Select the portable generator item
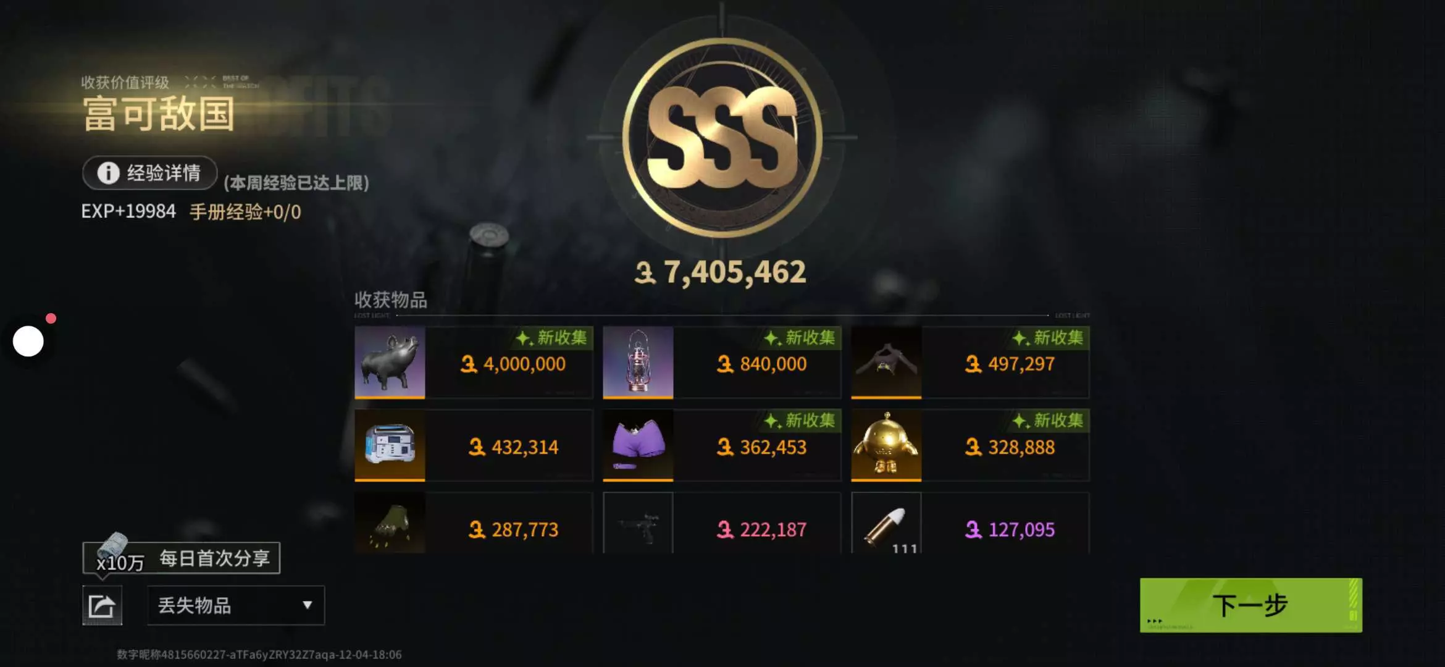Screen dimensions: 1445x667 click(x=390, y=445)
